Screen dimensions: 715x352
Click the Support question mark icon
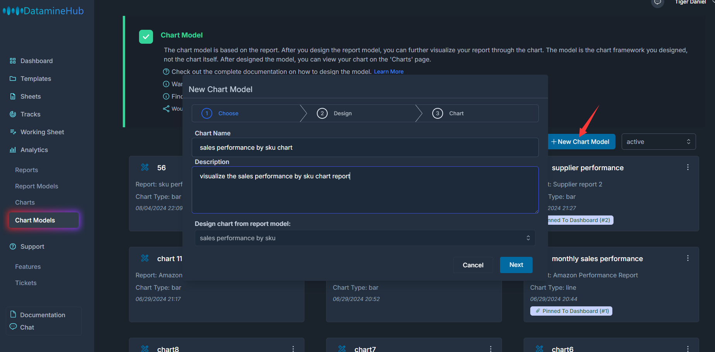pyautogui.click(x=13, y=246)
